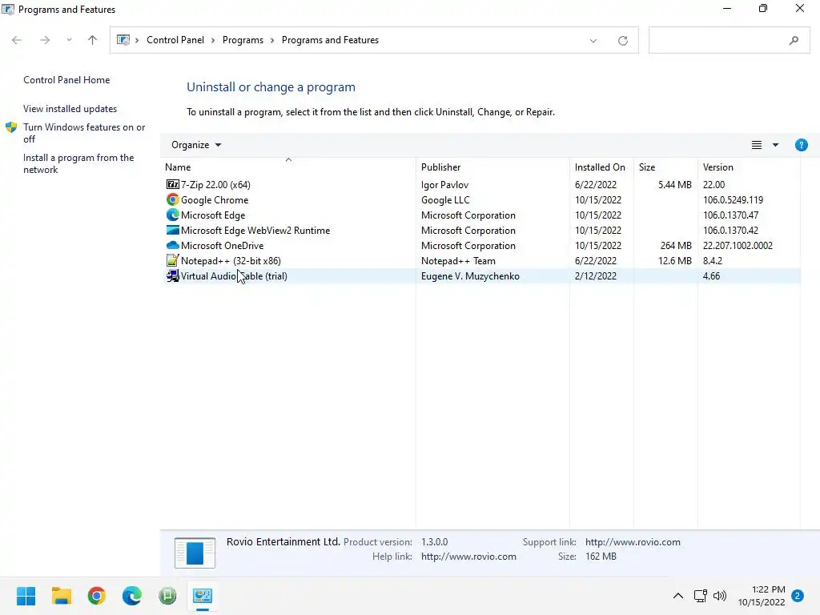Image resolution: width=820 pixels, height=615 pixels.
Task: Select the Notepad++ (32-bit x86) entry
Action: pos(231,260)
